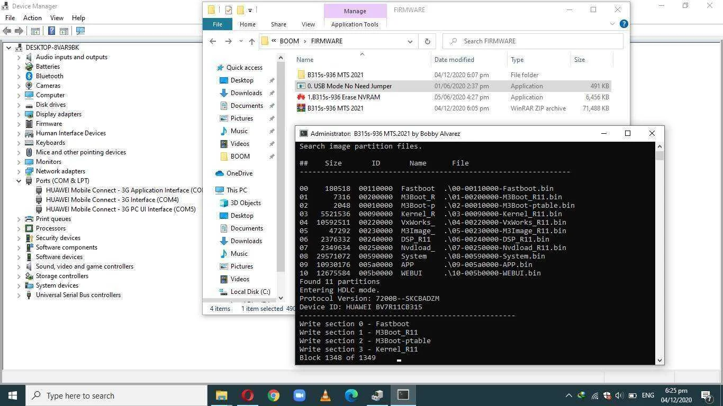Screen dimensions: 723x406
Task: Open the notification center icon
Action: (x=706, y=395)
